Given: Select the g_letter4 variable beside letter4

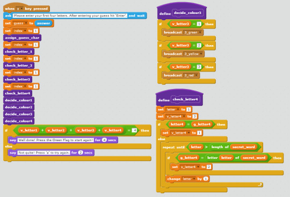Looking at the screenshot, I should click(202, 124).
